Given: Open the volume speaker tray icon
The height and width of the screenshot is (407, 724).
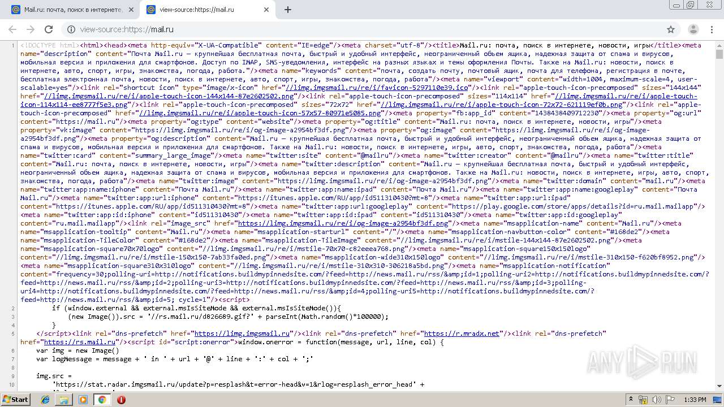Looking at the screenshot, I should point(656,400).
